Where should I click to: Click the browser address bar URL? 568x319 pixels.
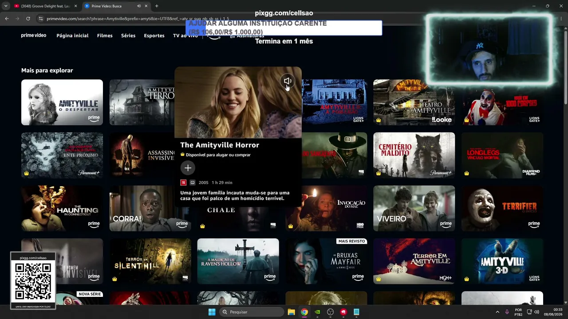tap(138, 19)
